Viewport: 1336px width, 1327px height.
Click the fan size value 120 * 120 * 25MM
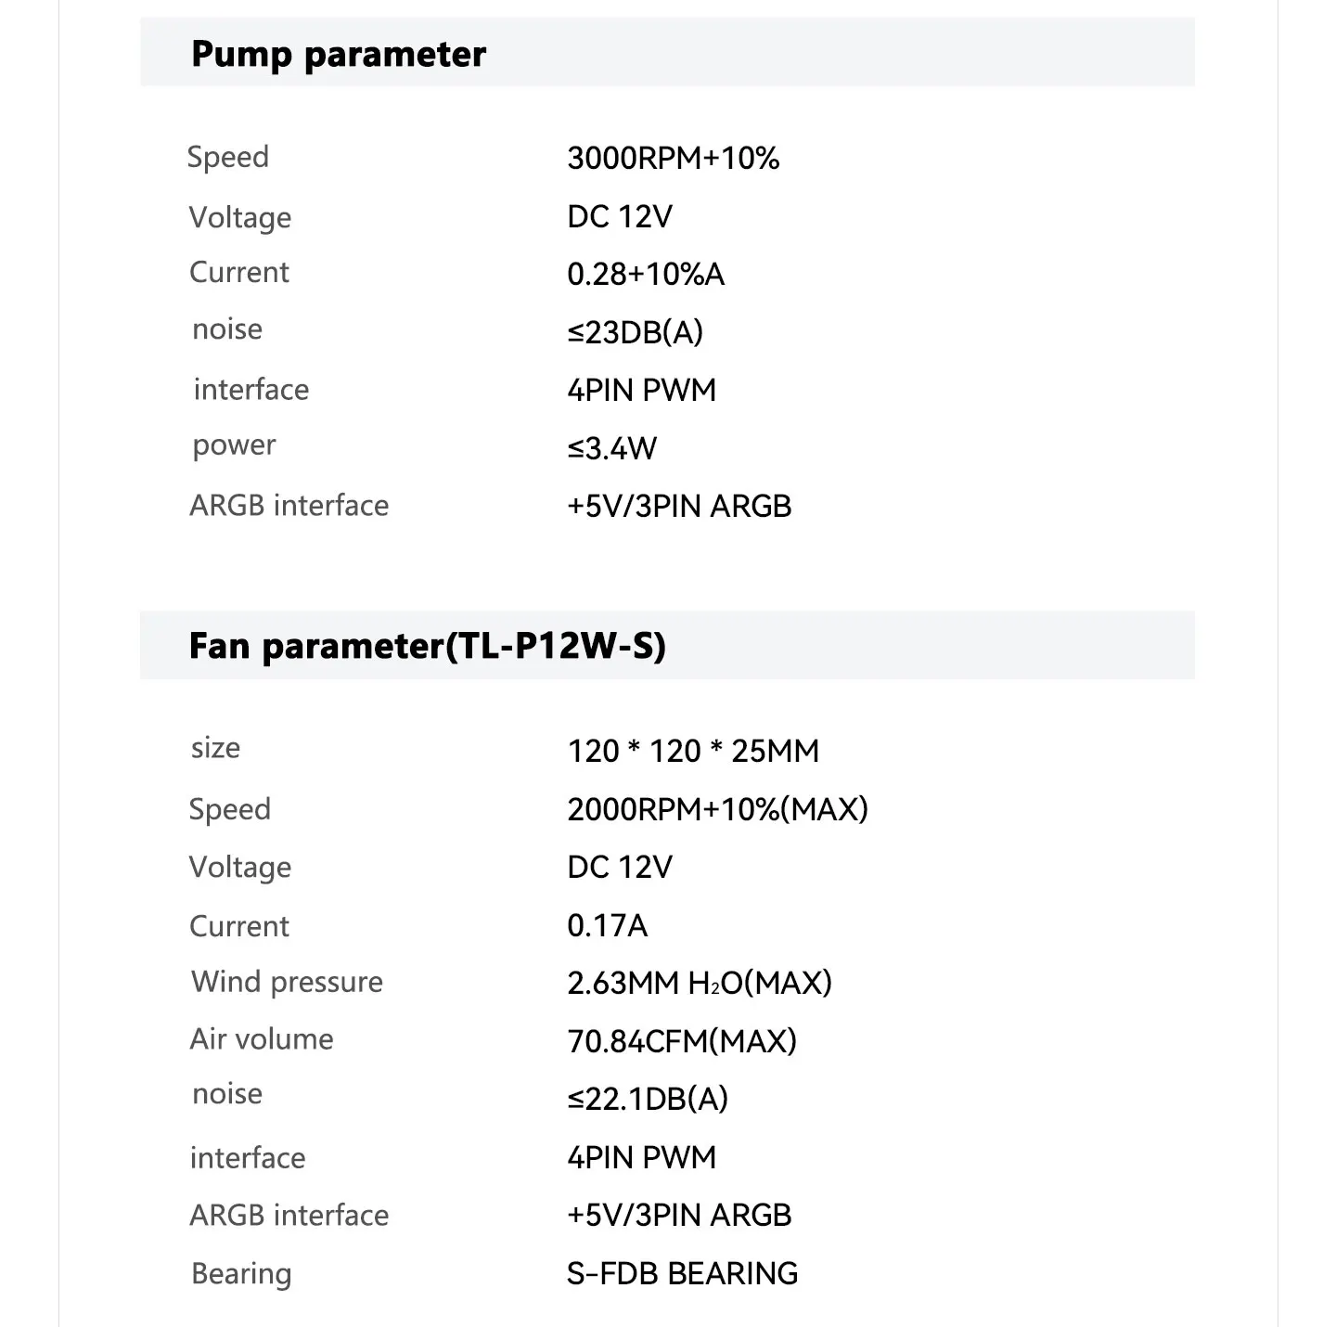[x=693, y=751]
